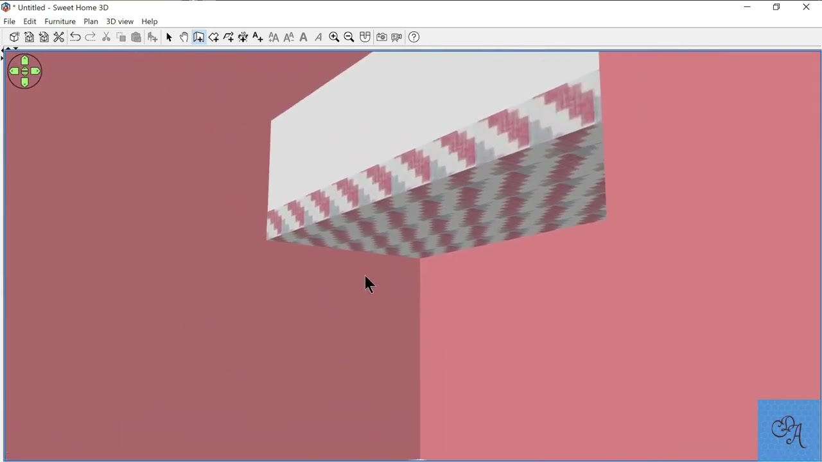This screenshot has height=462, width=822.
Task: Click the Redo arrow icon
Action: pos(91,37)
